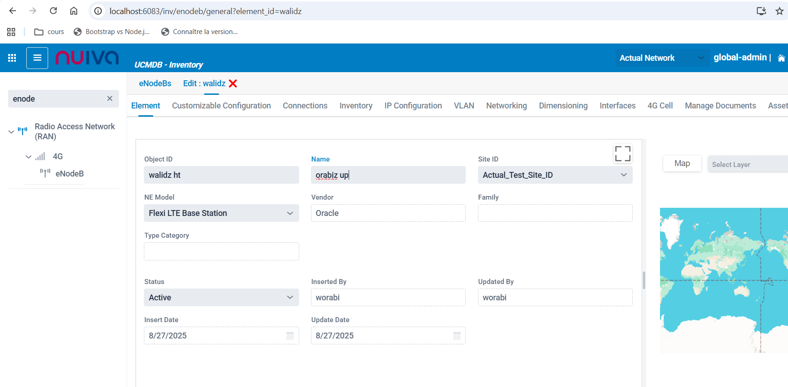Open the Insert Date calendar picker
This screenshot has width=788, height=387.
click(x=290, y=336)
